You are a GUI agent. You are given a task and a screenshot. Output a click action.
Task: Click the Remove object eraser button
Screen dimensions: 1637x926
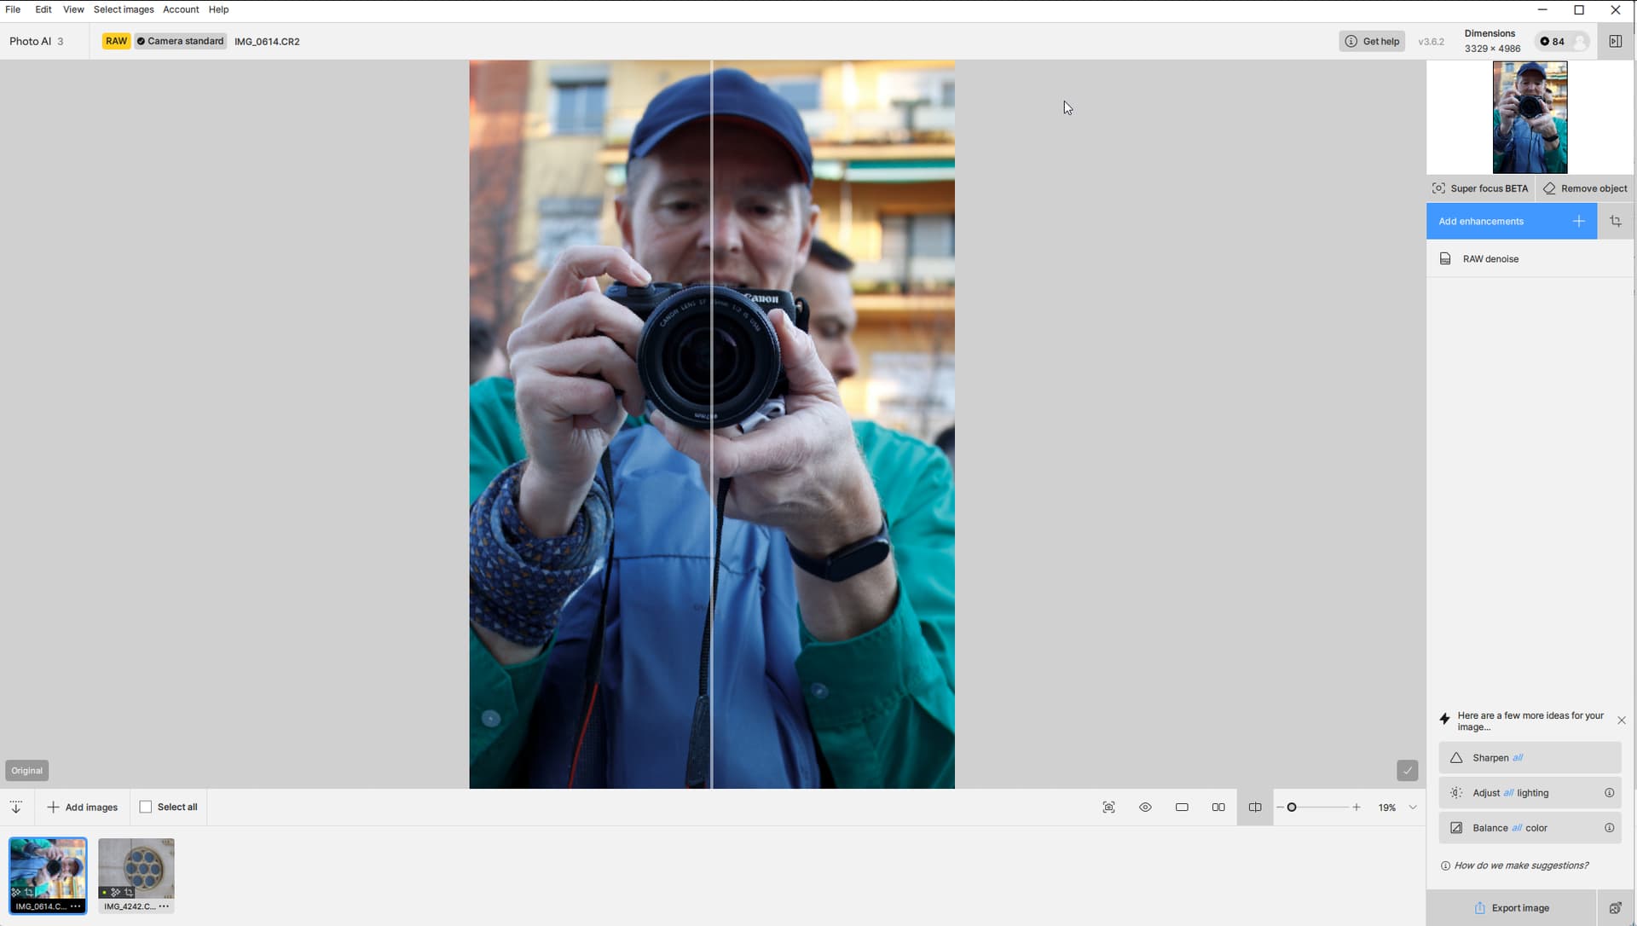[1585, 188]
